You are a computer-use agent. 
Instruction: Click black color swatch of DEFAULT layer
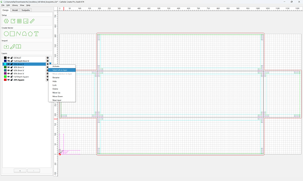point(5,58)
